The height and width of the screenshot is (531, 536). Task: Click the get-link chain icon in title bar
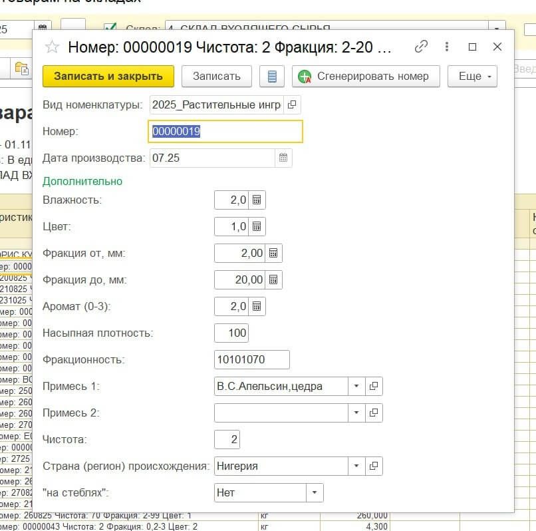click(421, 47)
